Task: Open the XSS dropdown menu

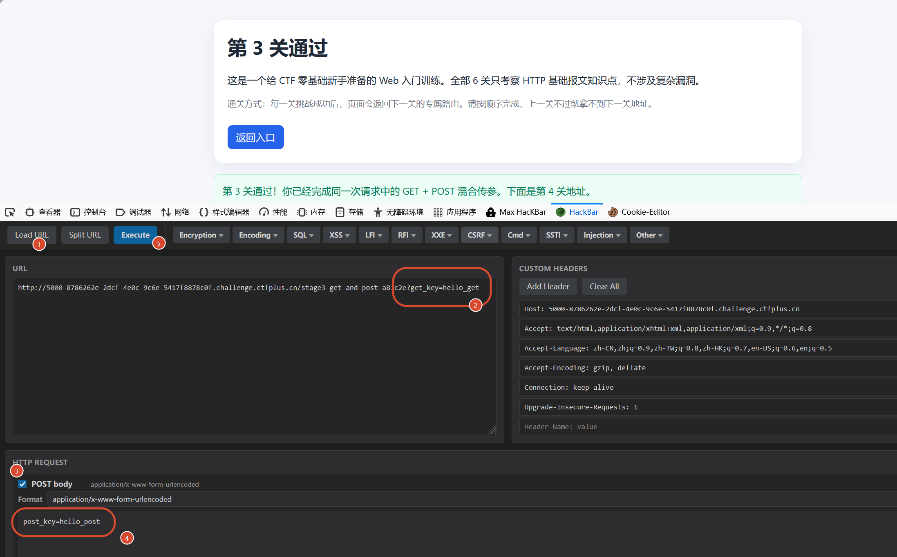Action: [x=339, y=235]
